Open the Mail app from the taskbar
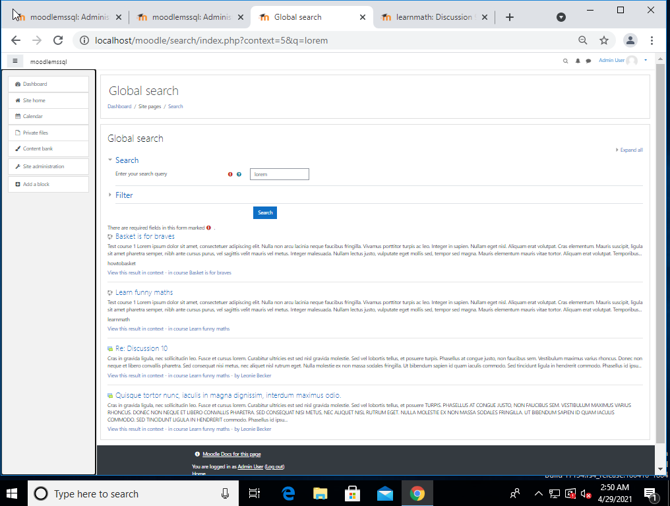 [385, 493]
